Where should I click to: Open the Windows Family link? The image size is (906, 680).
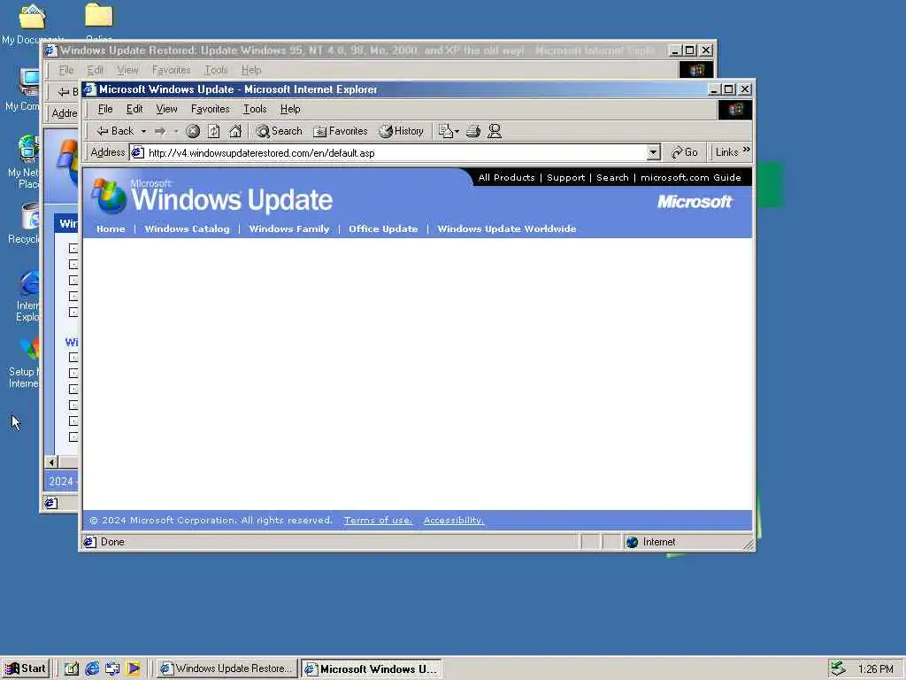(x=289, y=229)
